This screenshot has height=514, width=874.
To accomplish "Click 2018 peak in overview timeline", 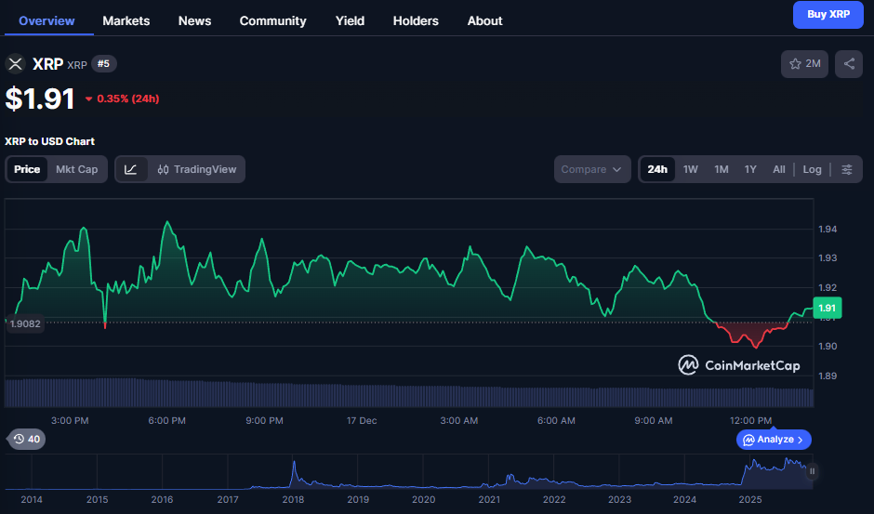I will 294,464.
